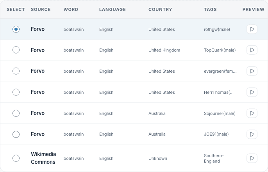Play preview for JOE91(male) pronunciation
Image resolution: width=268 pixels, height=172 pixels.
coord(252,134)
